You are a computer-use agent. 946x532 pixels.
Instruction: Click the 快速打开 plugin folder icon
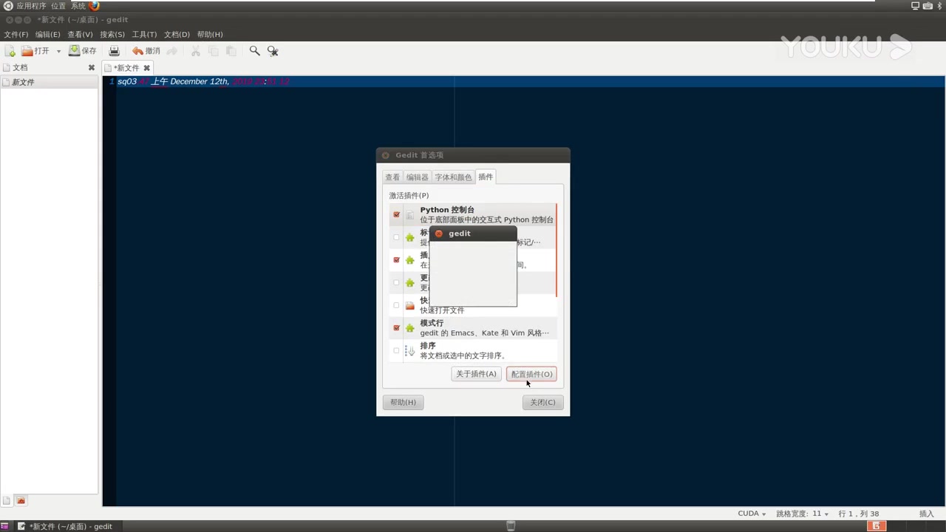[x=409, y=304]
